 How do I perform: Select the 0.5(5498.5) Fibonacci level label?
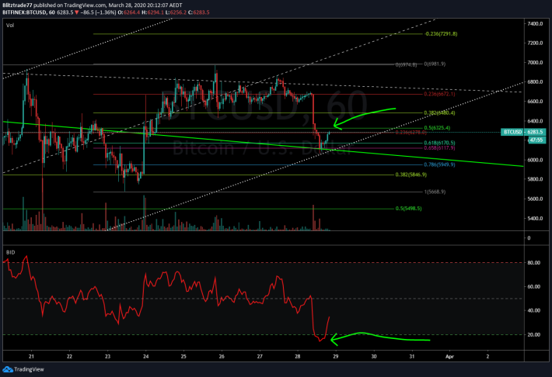tap(409, 209)
